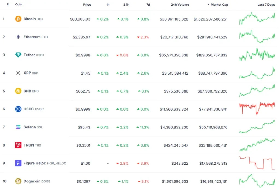Click the Dogecoin logo icon
Viewport: 280px width, 189px height.
coord(18,181)
